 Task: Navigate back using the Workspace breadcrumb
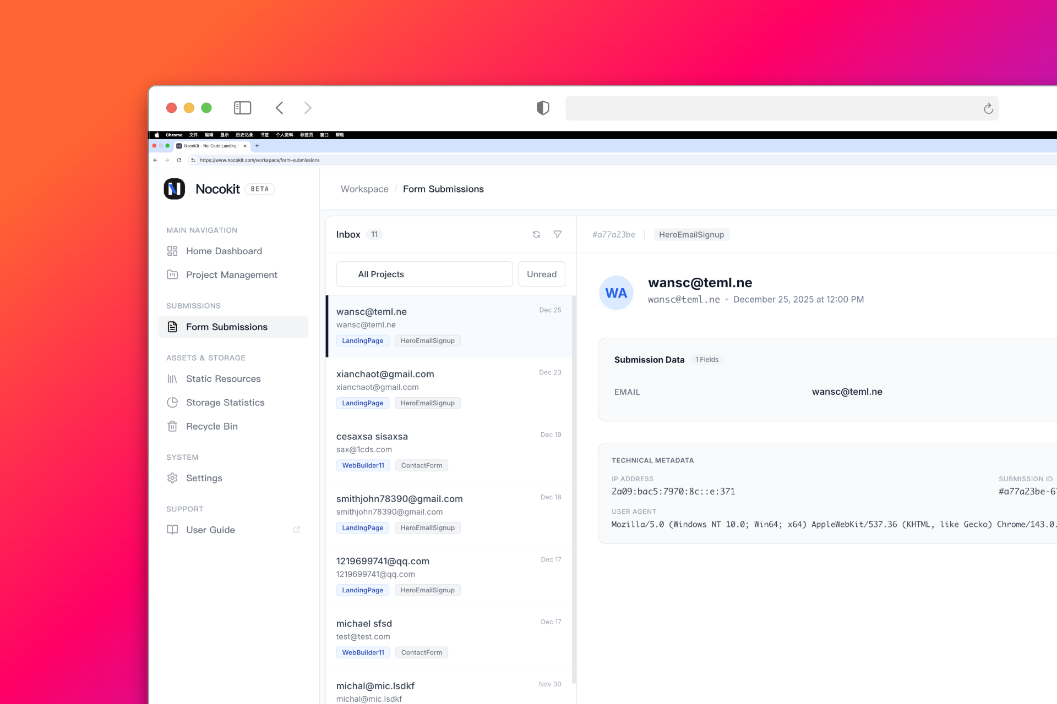pyautogui.click(x=364, y=189)
